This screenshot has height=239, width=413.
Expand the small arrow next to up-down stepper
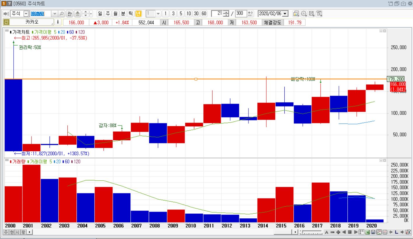click(91, 14)
